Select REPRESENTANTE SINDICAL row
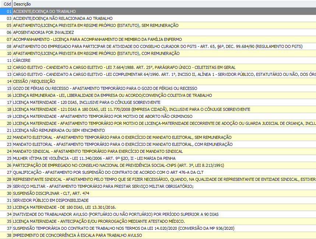 158,180
